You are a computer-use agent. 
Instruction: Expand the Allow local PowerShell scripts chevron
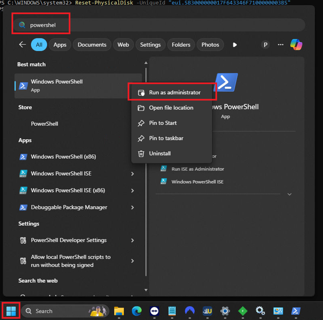point(133,261)
